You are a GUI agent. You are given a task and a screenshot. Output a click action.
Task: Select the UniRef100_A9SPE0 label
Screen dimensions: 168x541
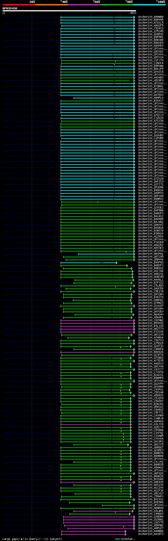click(x=151, y=46)
